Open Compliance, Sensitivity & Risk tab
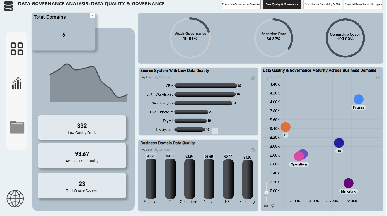The height and width of the screenshot is (216, 387). coord(323,4)
